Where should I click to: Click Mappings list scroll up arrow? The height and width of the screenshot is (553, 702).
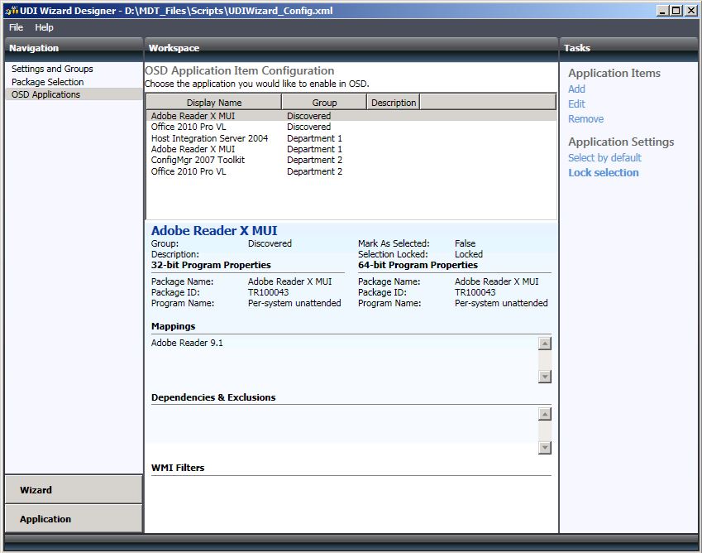click(544, 344)
